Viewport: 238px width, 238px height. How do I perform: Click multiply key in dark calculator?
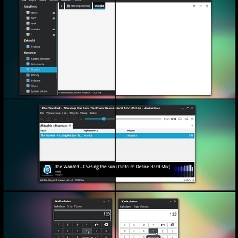pos(87,231)
